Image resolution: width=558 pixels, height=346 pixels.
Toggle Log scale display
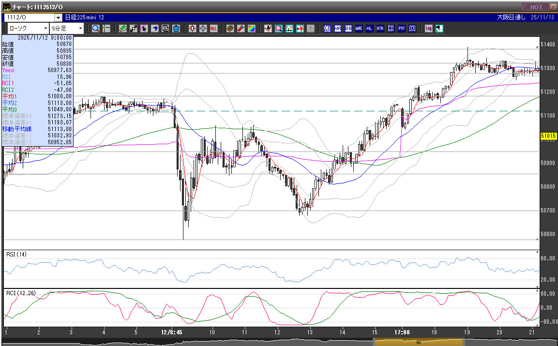click(428, 29)
